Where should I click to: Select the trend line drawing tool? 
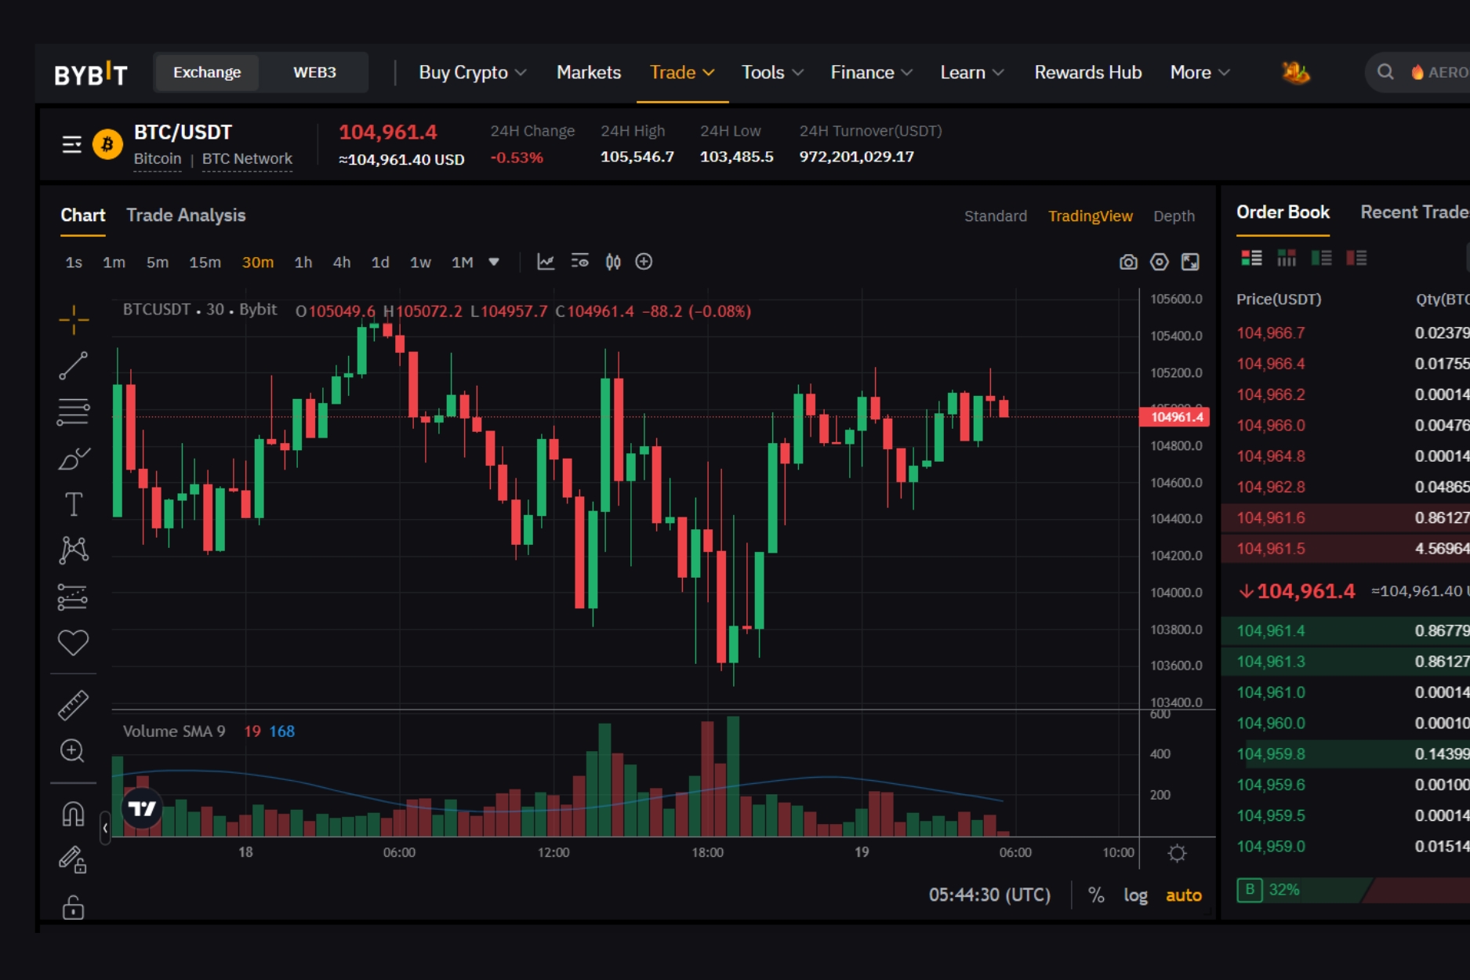(x=74, y=365)
